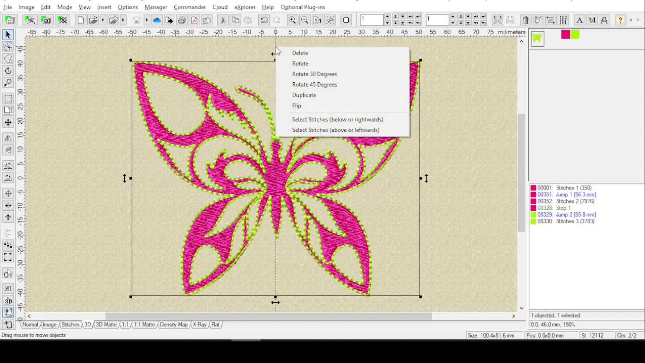Click the trash can delete icon
This screenshot has height=363, width=645.
click(x=526, y=20)
